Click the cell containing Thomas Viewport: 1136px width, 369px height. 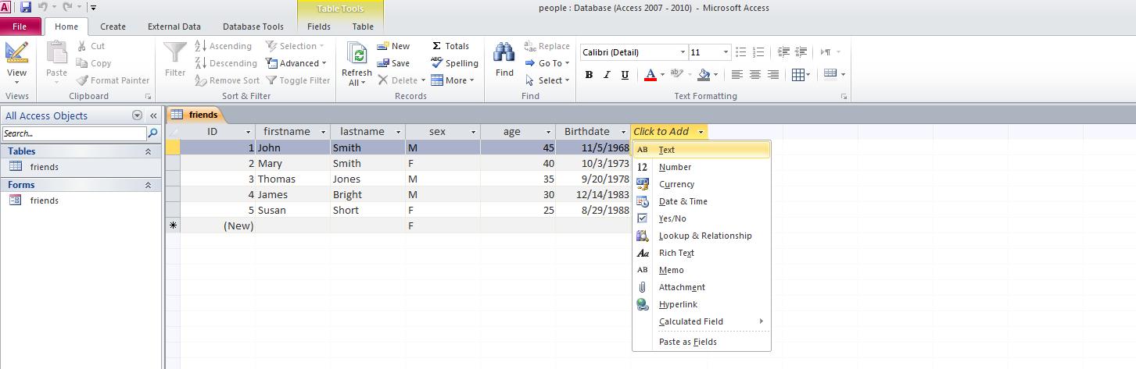(292, 179)
